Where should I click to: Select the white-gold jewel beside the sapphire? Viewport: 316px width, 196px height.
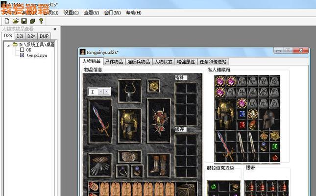pos(253,114)
